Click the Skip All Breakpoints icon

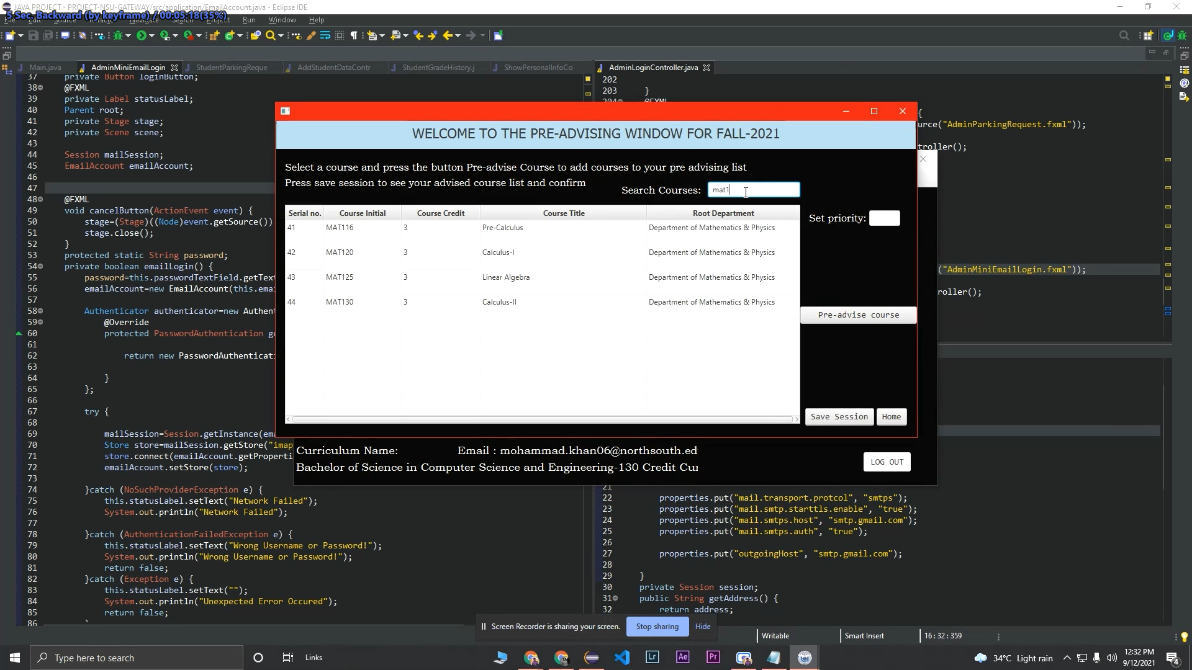coord(83,35)
